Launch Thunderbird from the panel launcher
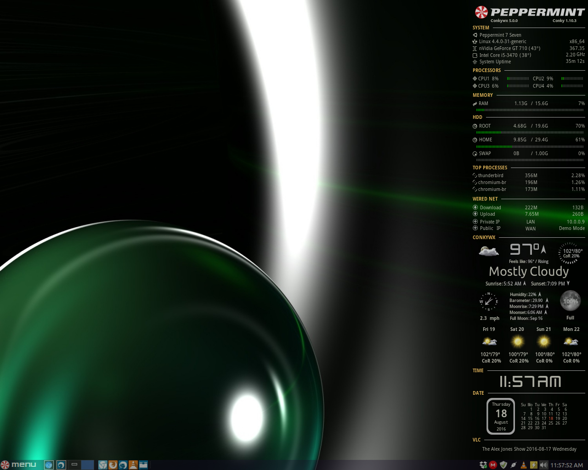 pos(123,465)
